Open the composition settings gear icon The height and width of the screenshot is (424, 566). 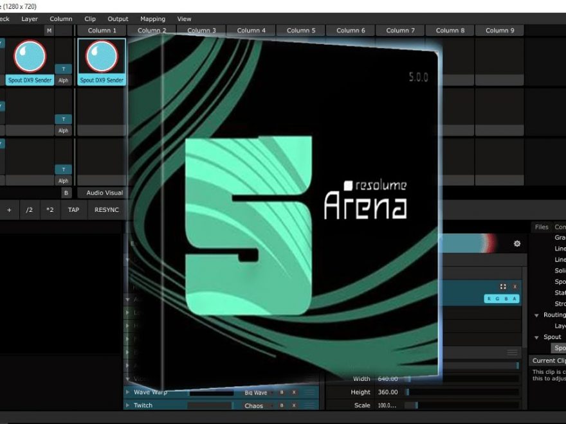[x=517, y=243]
